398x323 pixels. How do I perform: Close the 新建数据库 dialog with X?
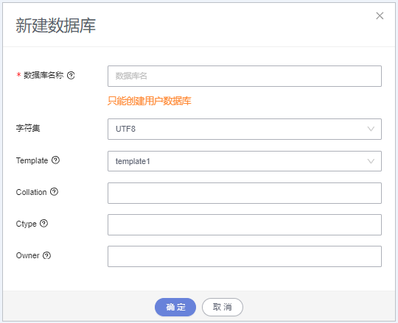coord(380,15)
